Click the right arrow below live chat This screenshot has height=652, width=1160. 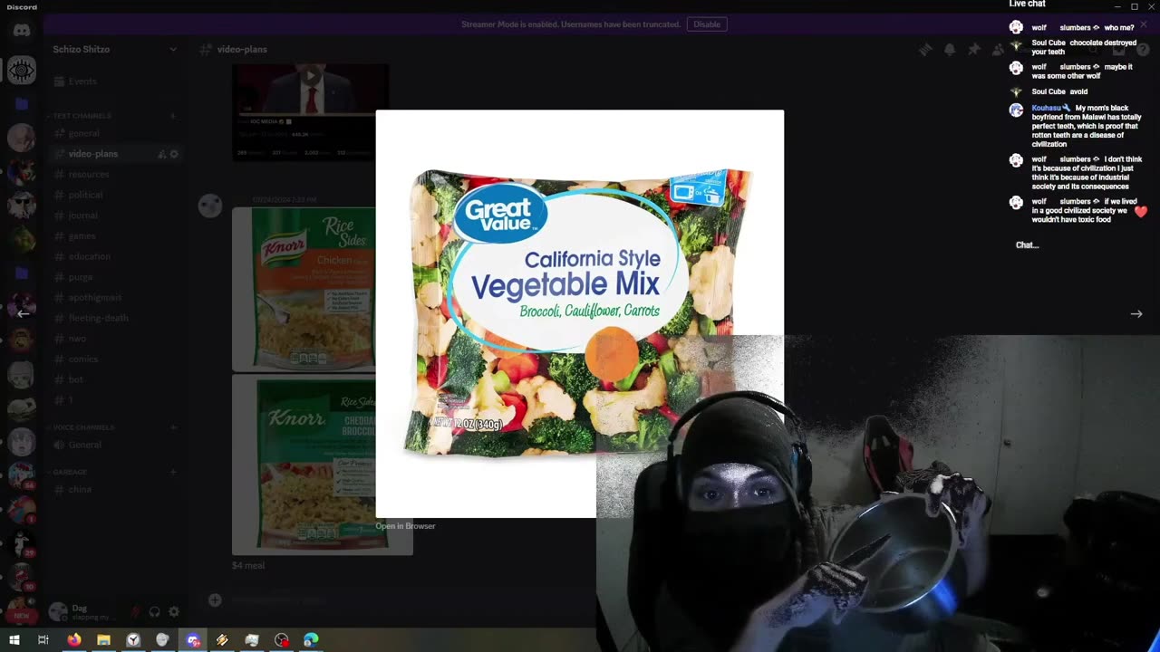pos(1136,314)
